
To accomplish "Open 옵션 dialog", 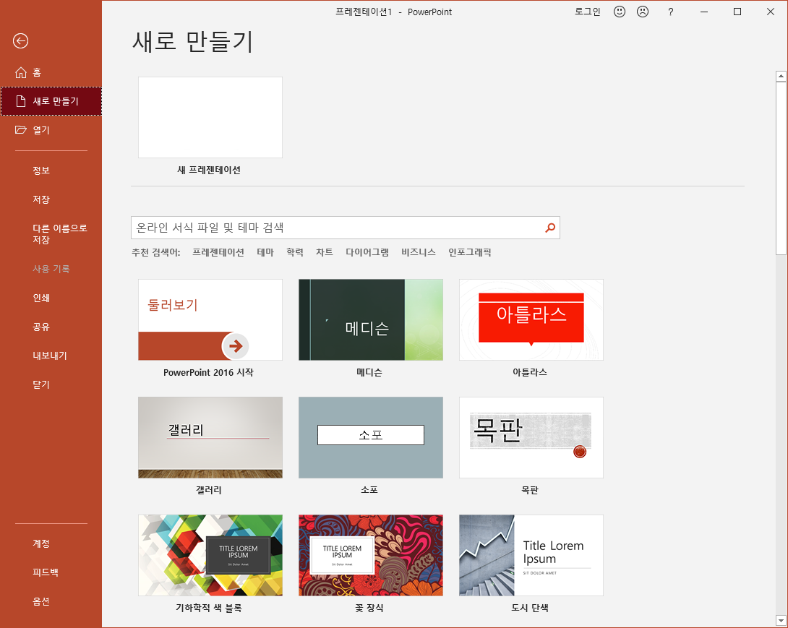I will [x=41, y=601].
